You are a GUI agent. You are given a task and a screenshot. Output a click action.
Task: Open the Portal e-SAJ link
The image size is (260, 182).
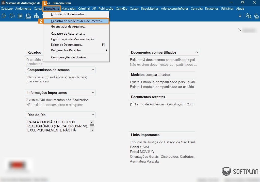pos(139,147)
